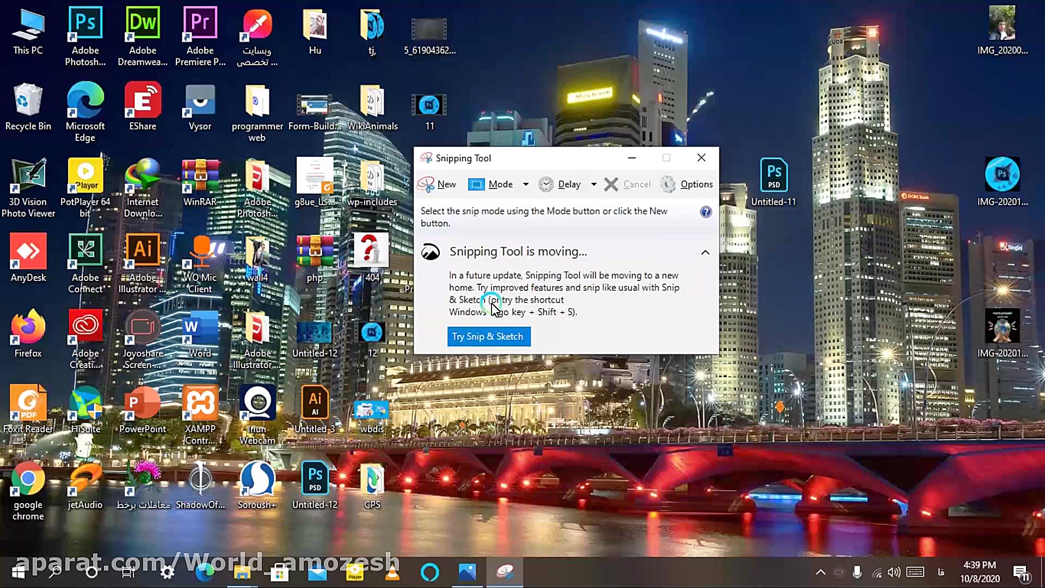Open Snipping Tool Options
1045x588 pixels.
(x=687, y=185)
